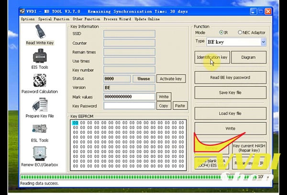The image size is (287, 195).
Task: Click the Copy button beside Key Password
Action: pos(163,106)
